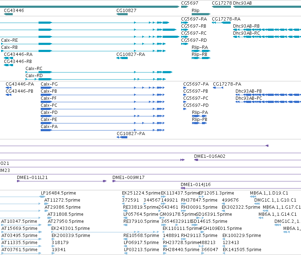The image size is (301, 255).
Task: Click EST label AT11272.5prime
Action: (x=62, y=201)
